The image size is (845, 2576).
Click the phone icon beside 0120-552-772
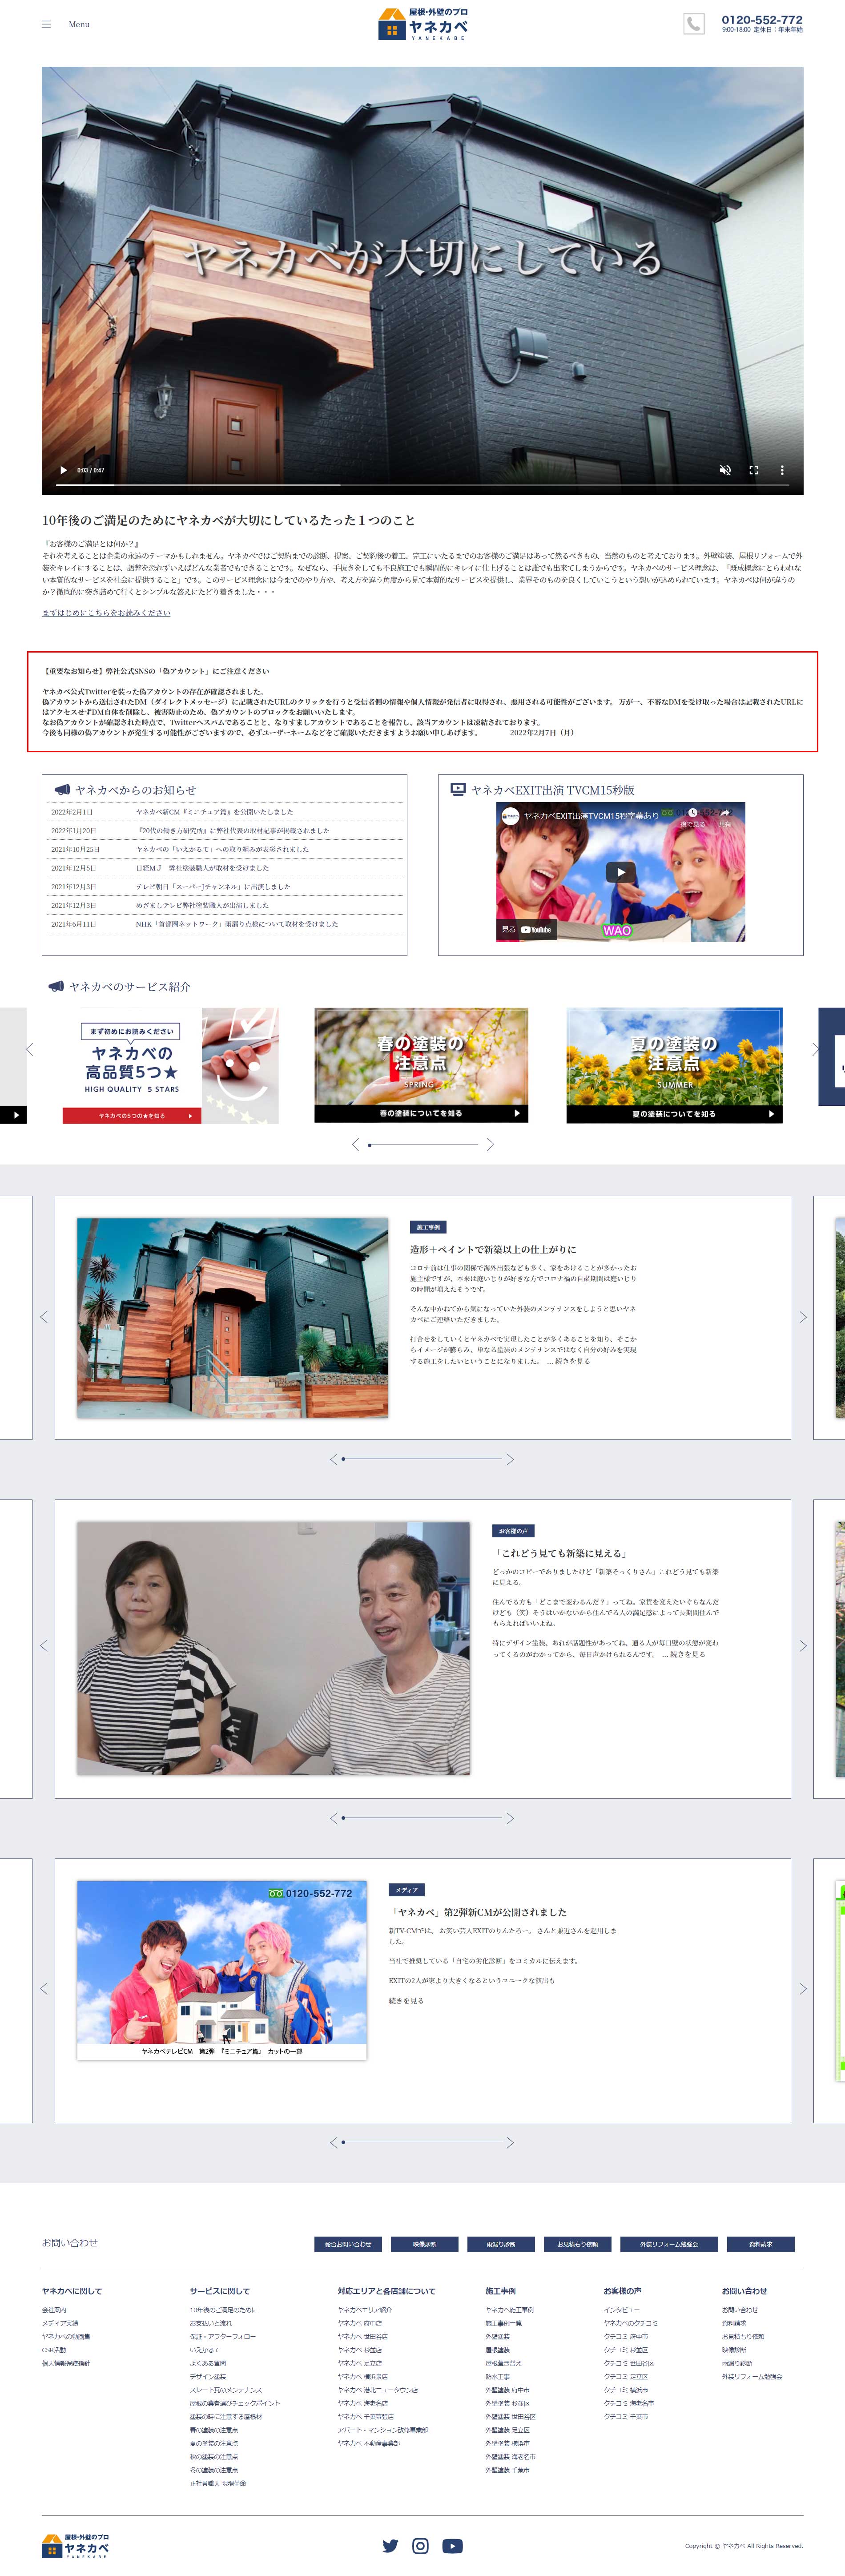(694, 24)
